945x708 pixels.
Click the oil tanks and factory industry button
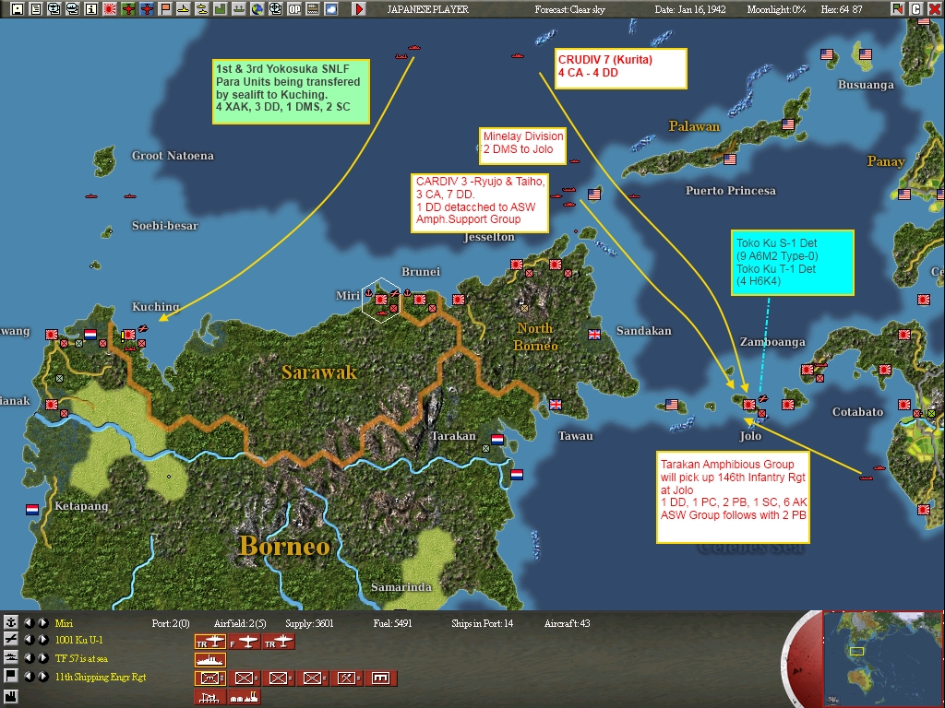coord(244,697)
